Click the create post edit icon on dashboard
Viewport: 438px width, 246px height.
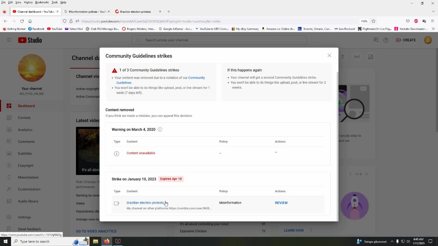(371, 57)
